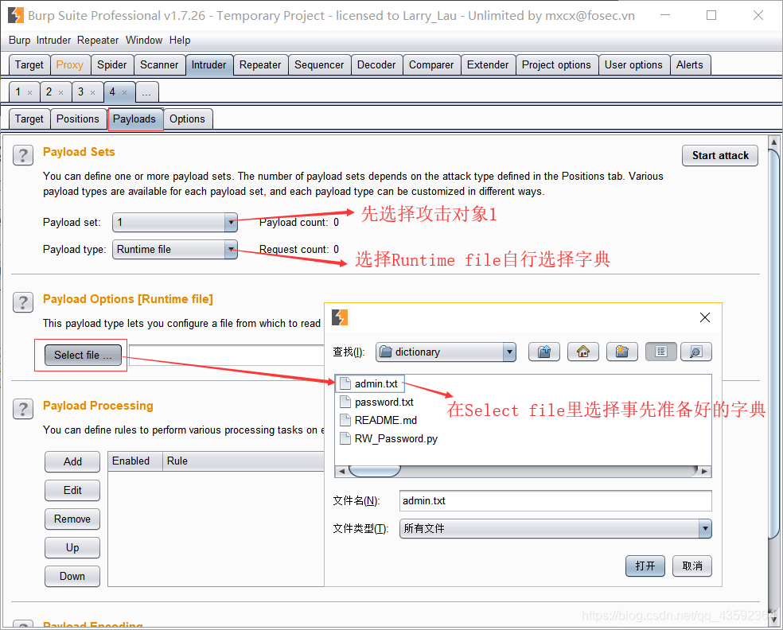783x630 pixels.
Task: Switch to Intruder Options sub-tab
Action: click(x=187, y=119)
